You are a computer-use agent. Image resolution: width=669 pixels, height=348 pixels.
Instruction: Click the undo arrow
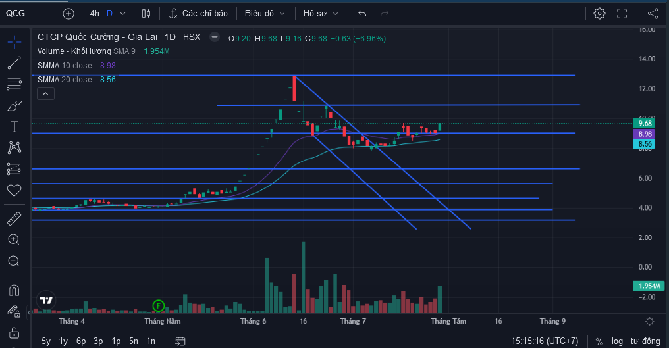[362, 14]
